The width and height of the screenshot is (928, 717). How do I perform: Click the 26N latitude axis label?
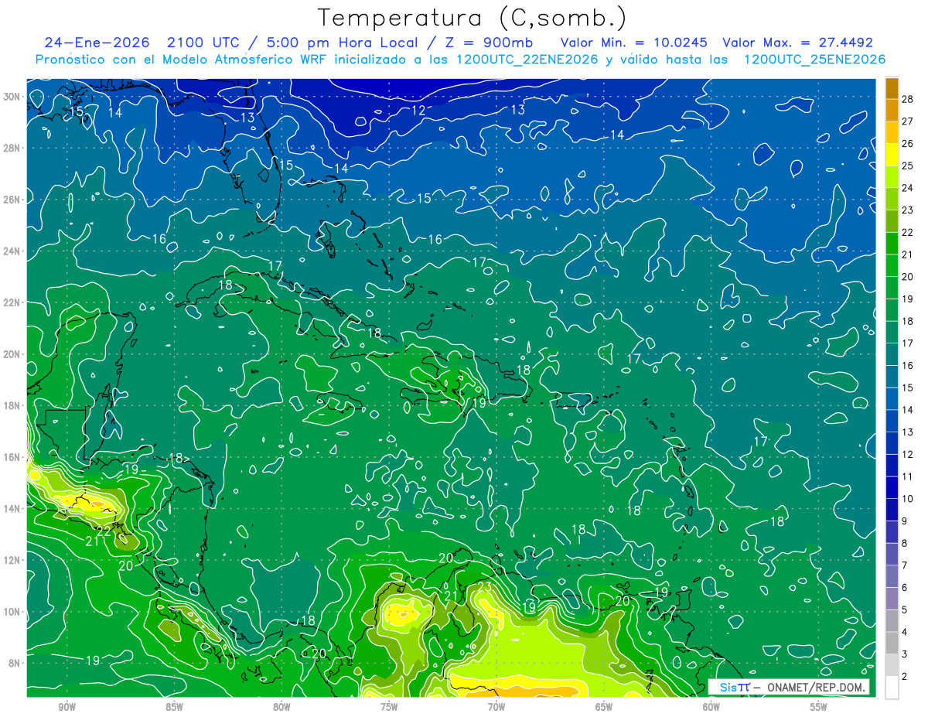(13, 199)
